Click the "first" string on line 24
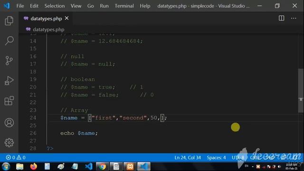Viewport: 304px width, 171px height. tap(104, 118)
